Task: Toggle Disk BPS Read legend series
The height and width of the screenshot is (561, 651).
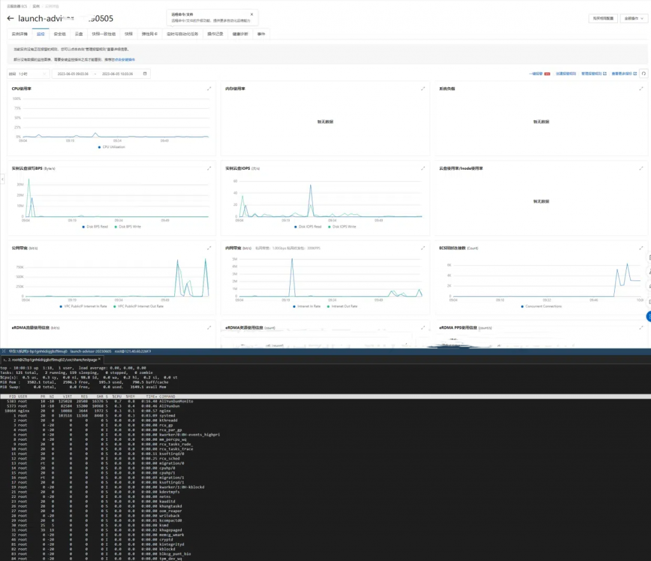Action: [95, 226]
